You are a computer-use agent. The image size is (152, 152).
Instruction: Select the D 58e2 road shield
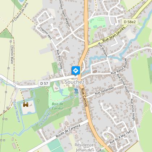(130, 22)
